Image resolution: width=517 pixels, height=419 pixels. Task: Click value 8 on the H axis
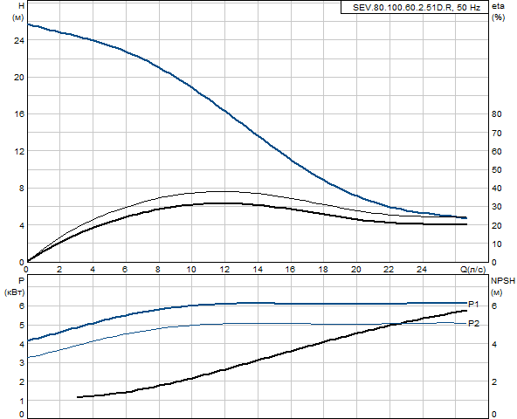pos(22,189)
